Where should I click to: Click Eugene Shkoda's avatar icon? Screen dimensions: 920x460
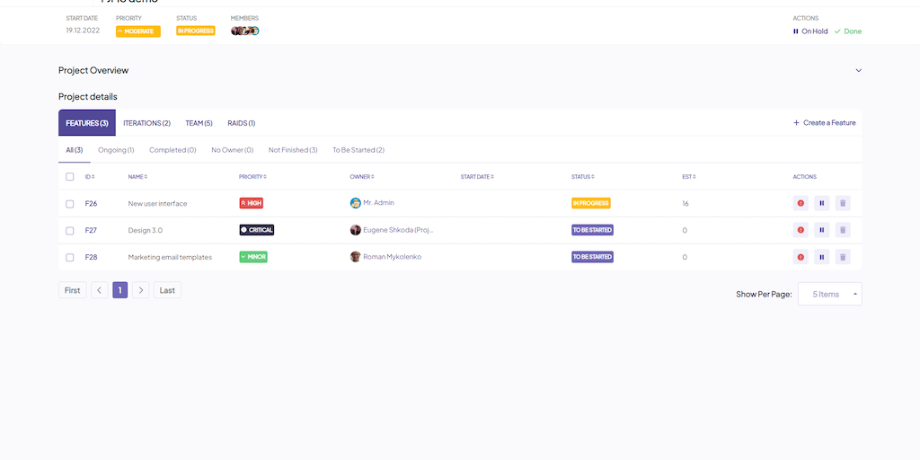tap(355, 230)
